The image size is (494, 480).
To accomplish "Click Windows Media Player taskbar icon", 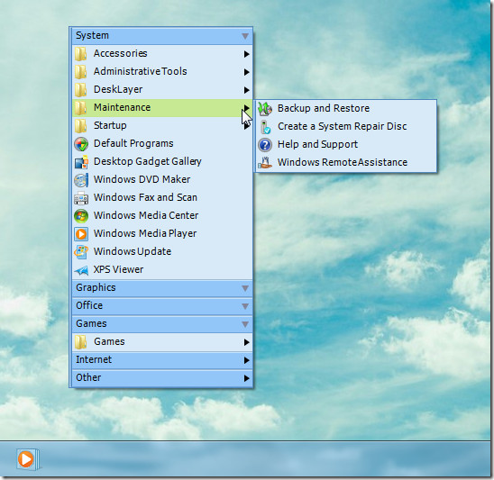I will point(27,459).
